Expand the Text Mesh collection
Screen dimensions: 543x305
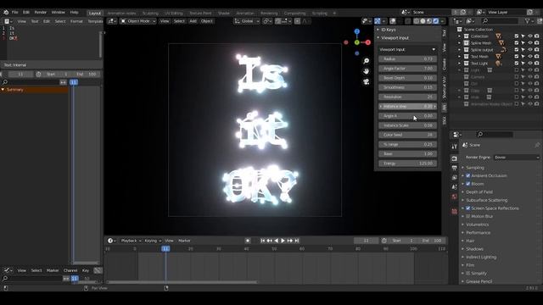tap(460, 57)
